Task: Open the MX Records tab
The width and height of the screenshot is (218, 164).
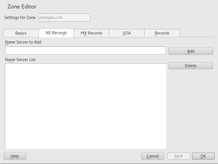Action: (x=91, y=33)
